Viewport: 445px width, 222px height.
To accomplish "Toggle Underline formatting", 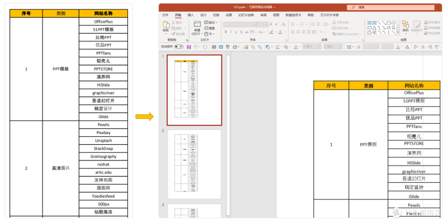I will 236,32.
